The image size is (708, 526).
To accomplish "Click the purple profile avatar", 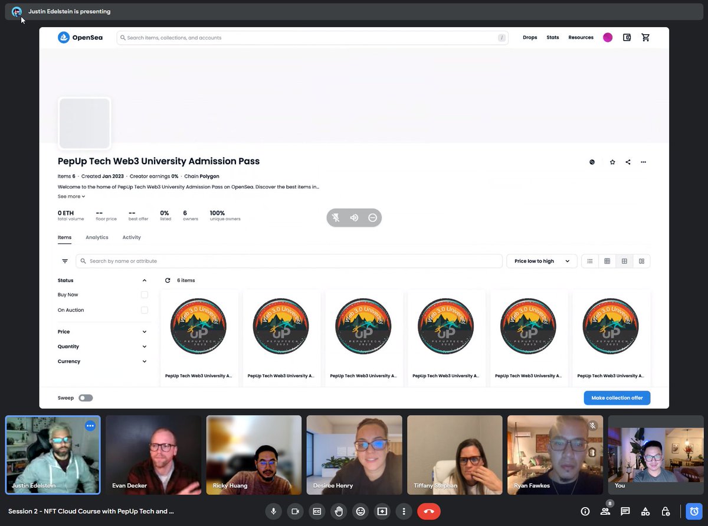I will click(x=608, y=38).
